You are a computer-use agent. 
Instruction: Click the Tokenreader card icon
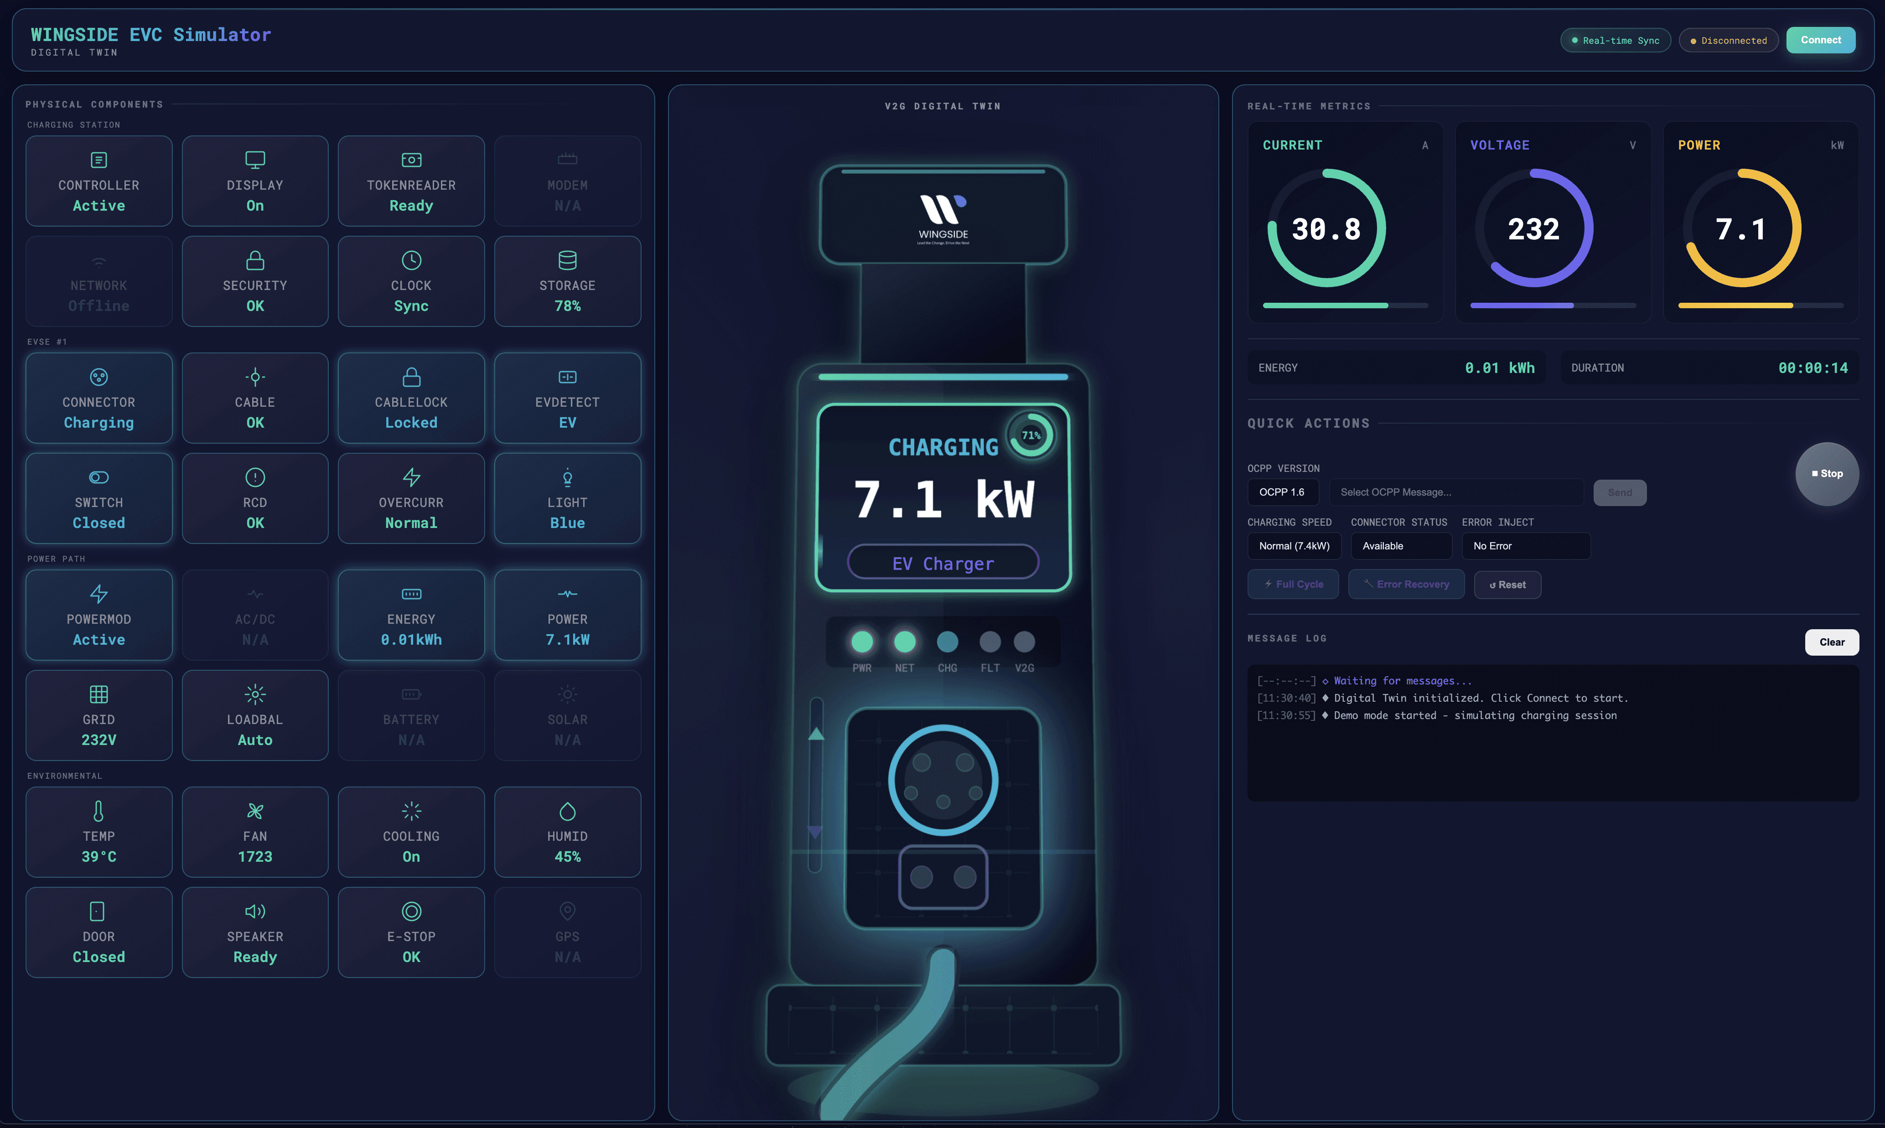[411, 160]
